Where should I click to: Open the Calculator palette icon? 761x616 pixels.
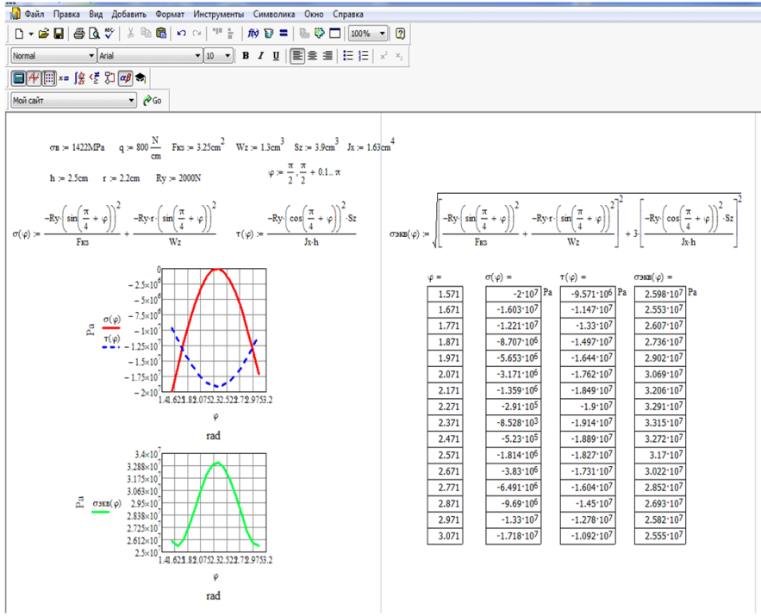pyautogui.click(x=18, y=78)
